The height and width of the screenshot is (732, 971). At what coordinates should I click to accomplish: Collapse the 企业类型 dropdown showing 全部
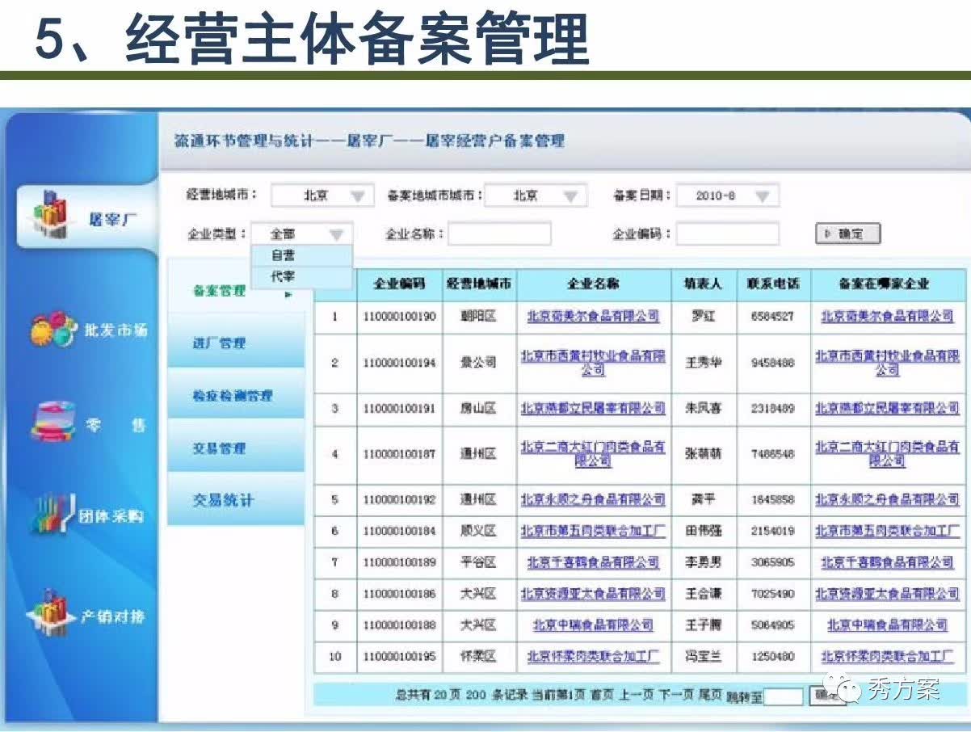302,234
